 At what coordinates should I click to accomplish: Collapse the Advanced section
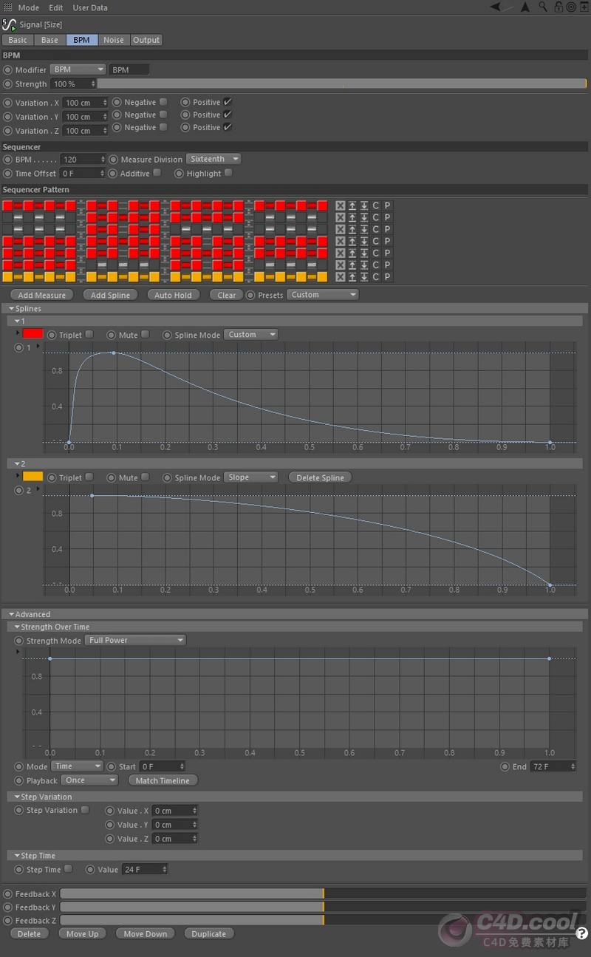(x=12, y=614)
